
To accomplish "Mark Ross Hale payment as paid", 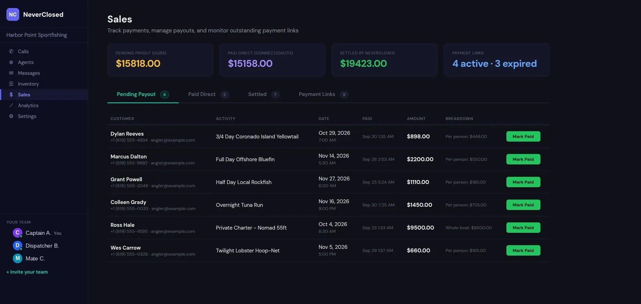I will 523,228.
